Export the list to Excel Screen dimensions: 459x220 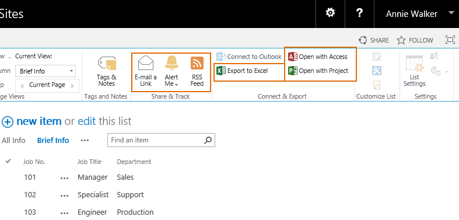(242, 71)
